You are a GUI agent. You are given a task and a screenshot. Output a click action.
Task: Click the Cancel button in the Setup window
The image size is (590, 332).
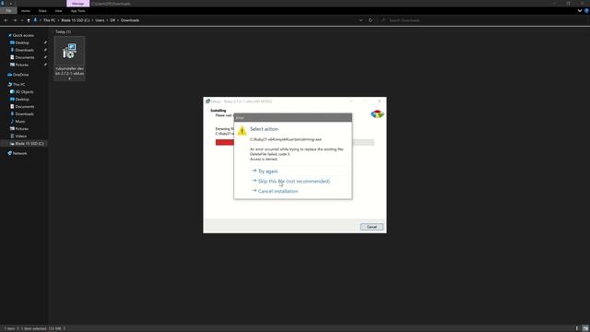[x=372, y=227]
